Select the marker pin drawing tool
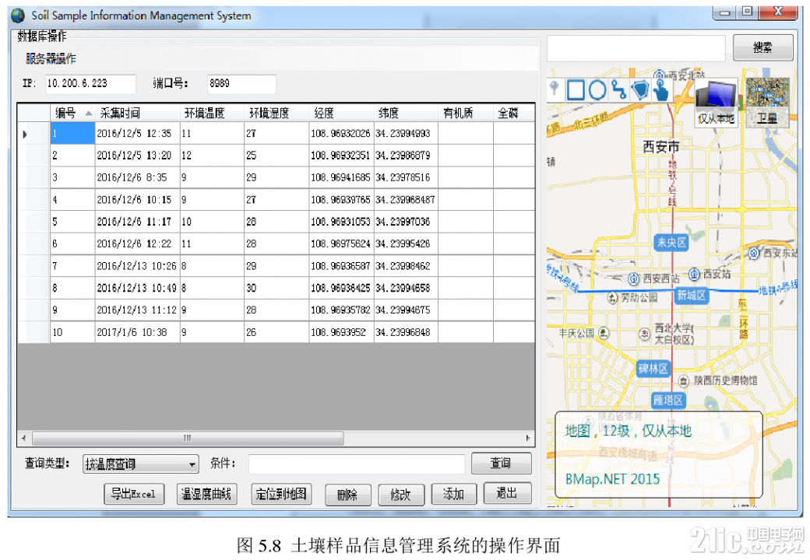The height and width of the screenshot is (560, 810). [555, 89]
